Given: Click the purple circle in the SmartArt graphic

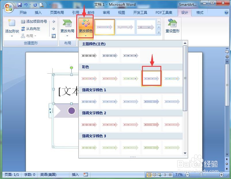Looking at the screenshot, I should tap(71, 111).
